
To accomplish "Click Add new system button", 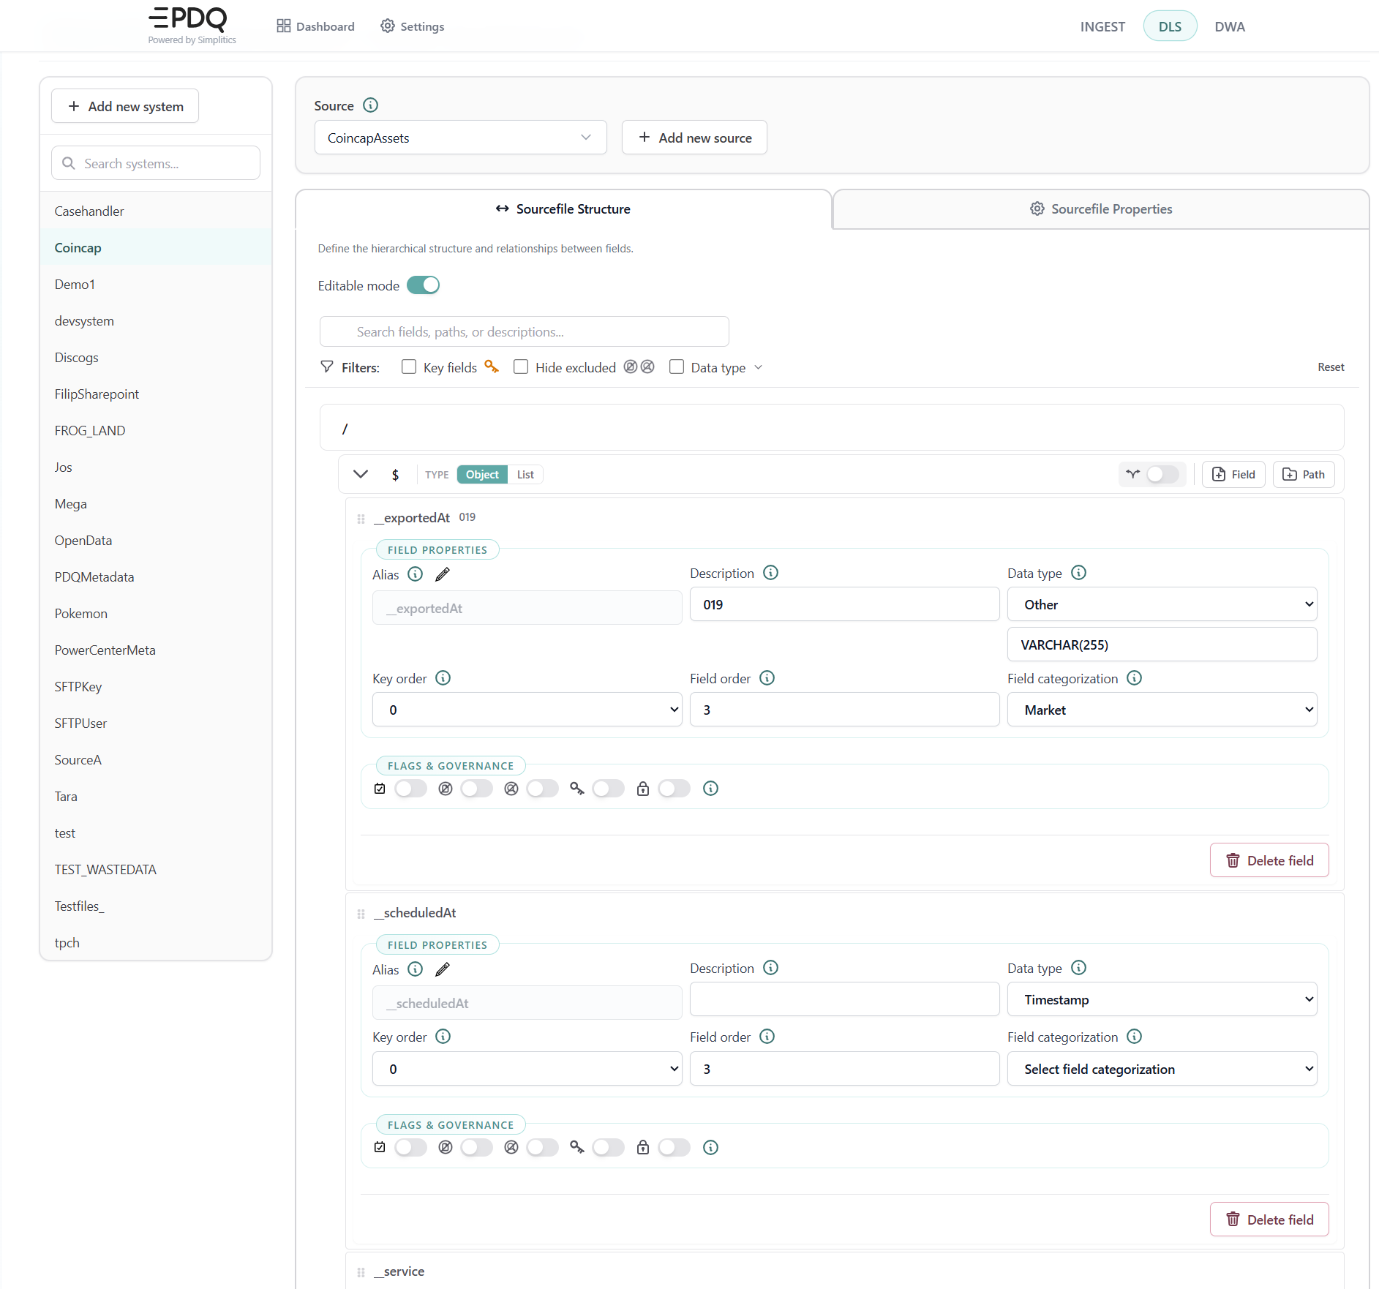I will (125, 106).
